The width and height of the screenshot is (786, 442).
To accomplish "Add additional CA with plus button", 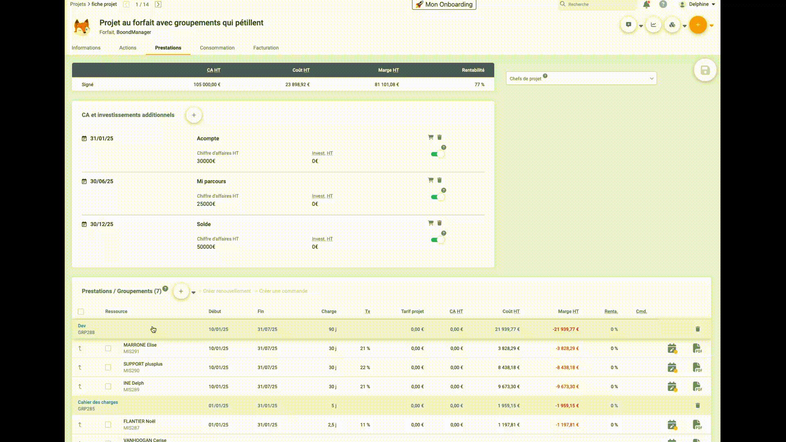I will click(194, 115).
